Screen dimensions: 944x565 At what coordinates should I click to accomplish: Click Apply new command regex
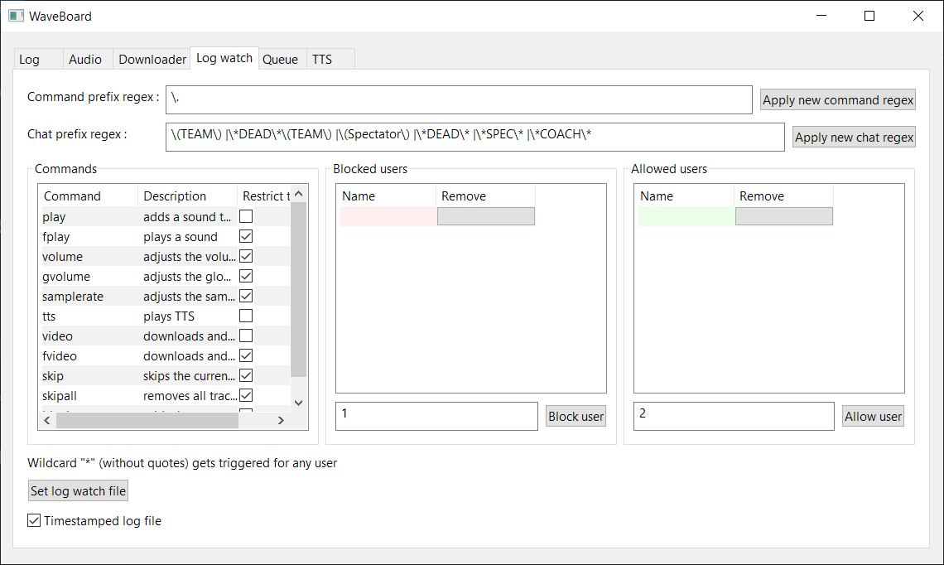(837, 99)
